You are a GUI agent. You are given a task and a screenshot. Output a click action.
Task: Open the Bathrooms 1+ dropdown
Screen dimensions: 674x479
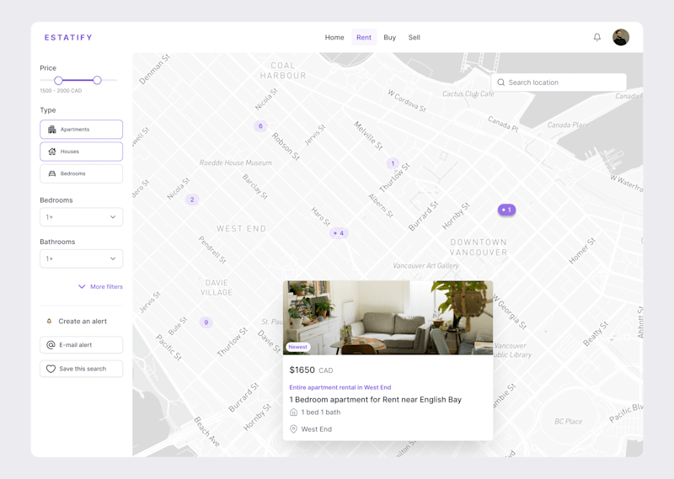[81, 258]
